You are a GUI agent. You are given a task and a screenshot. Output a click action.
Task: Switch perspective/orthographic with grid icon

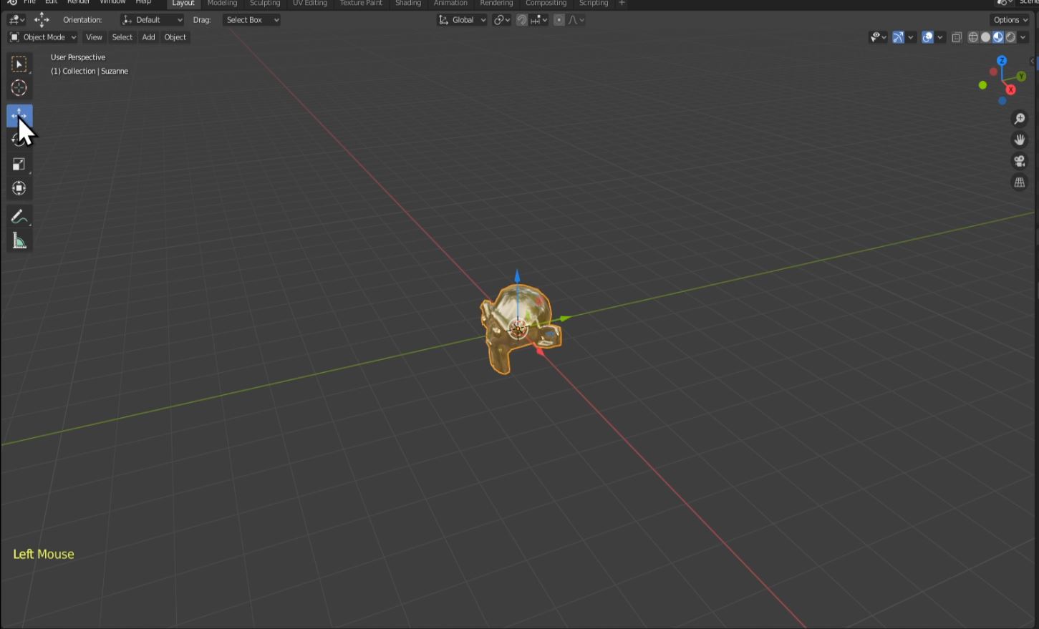[1020, 182]
